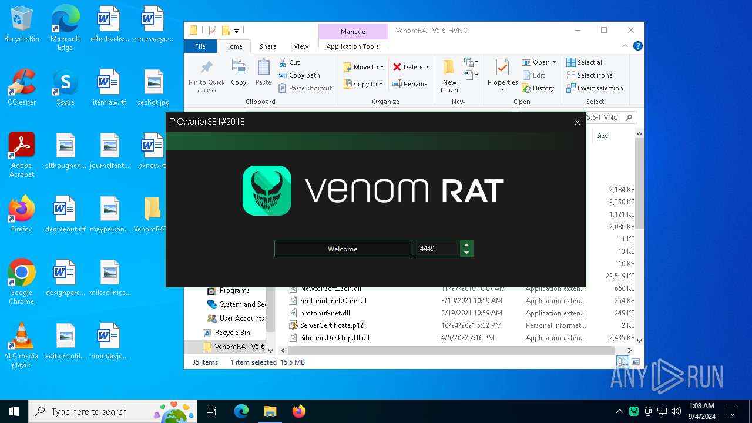The image size is (752, 423).
Task: Open Explorer Help question mark icon
Action: [637, 46]
